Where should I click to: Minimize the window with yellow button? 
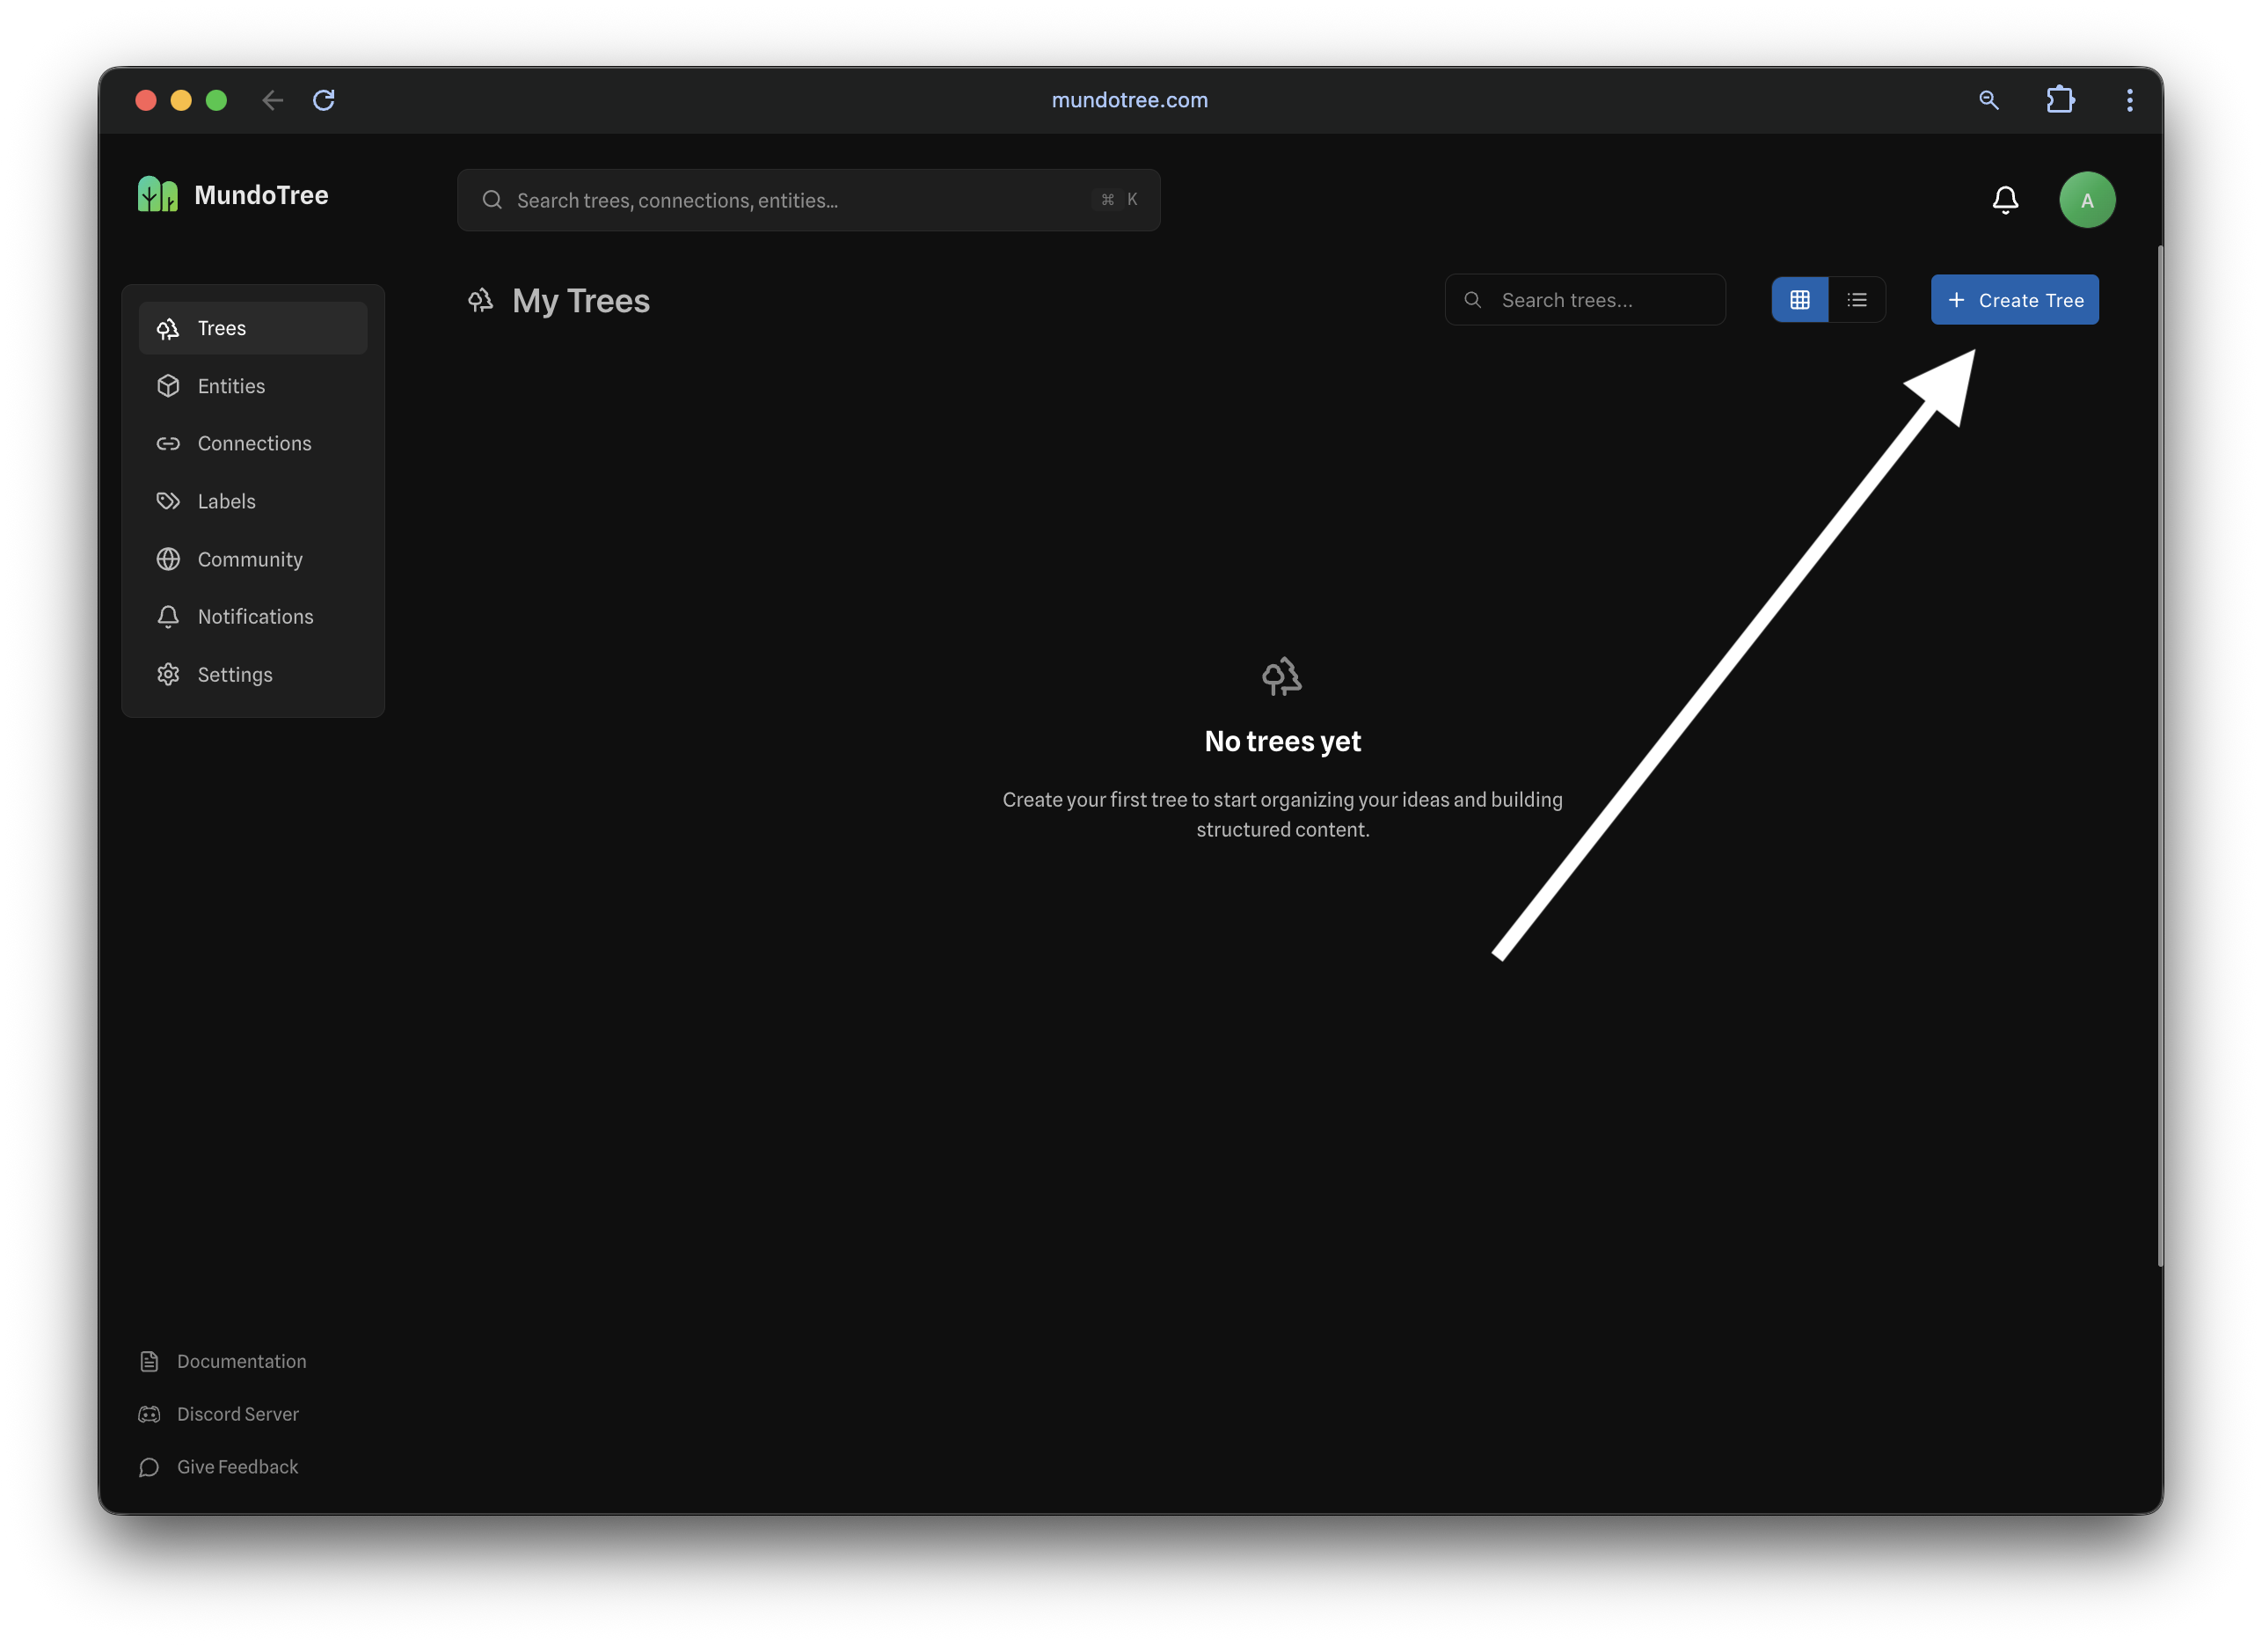[180, 99]
